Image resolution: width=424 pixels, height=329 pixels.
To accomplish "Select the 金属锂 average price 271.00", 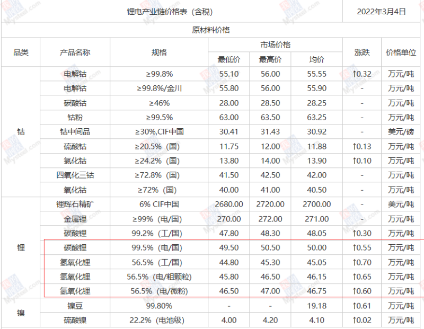I will click(x=317, y=218).
